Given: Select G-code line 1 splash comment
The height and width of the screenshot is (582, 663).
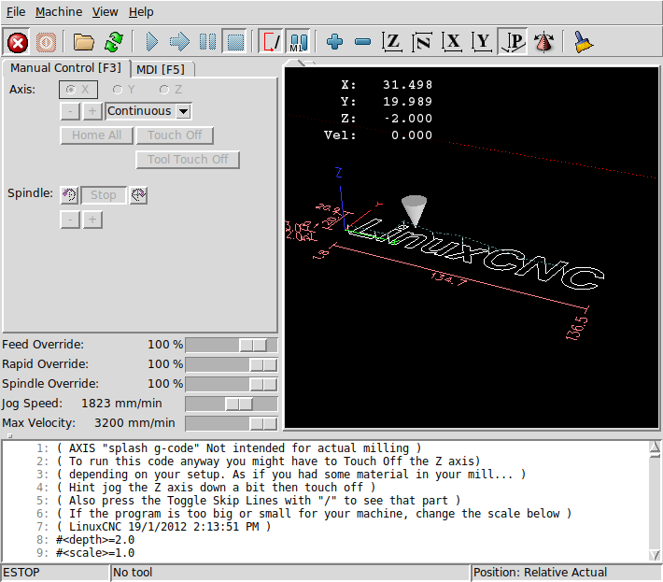Looking at the screenshot, I should [x=238, y=447].
